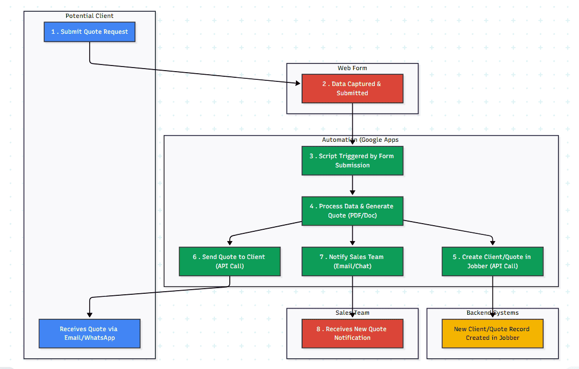Image resolution: width=579 pixels, height=369 pixels.
Task: Select the arrow between Script Triggered and Process Data
Action: pos(352,185)
